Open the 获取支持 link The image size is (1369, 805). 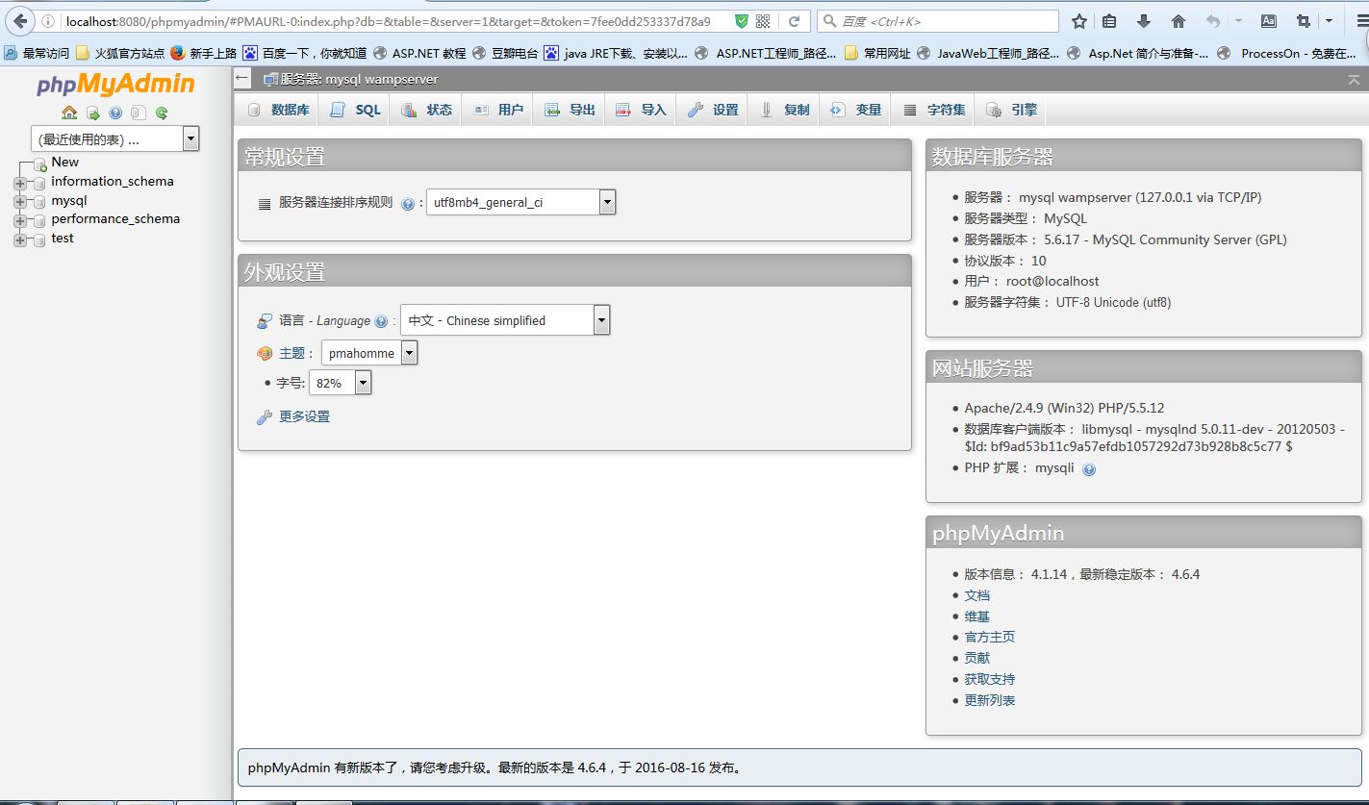[990, 679]
